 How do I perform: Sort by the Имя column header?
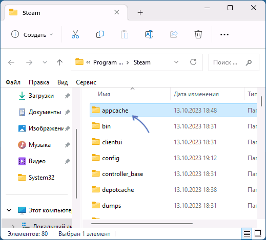(104, 94)
